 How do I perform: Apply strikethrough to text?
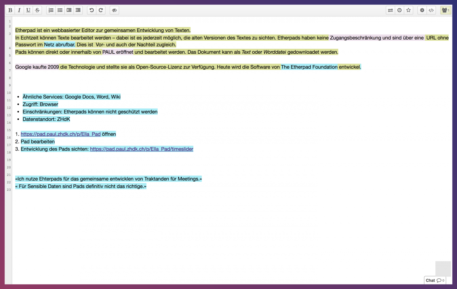tap(37, 10)
